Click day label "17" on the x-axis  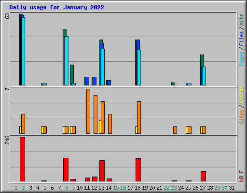130,188
